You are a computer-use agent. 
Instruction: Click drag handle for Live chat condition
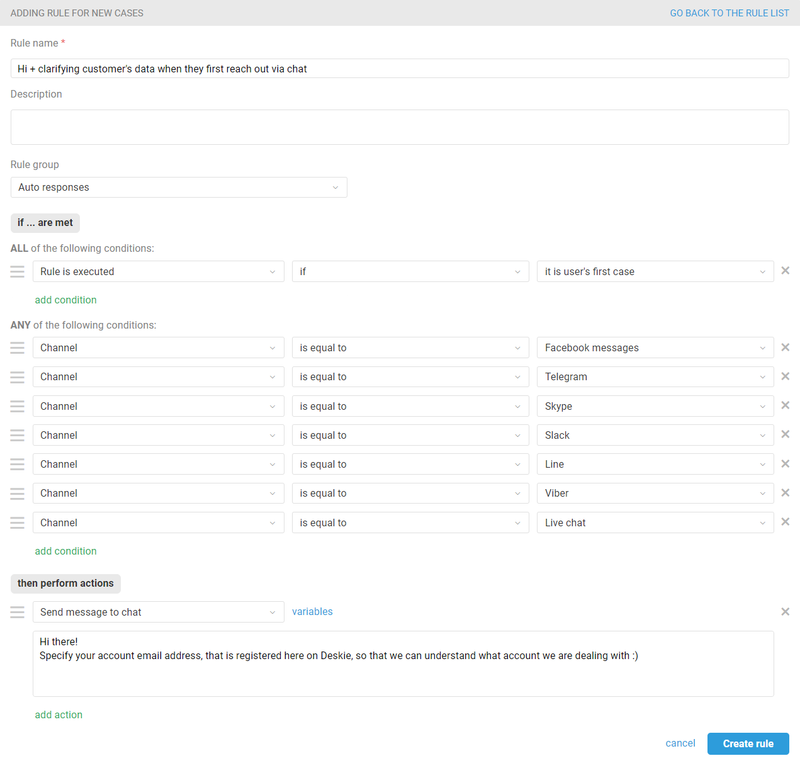tap(18, 522)
